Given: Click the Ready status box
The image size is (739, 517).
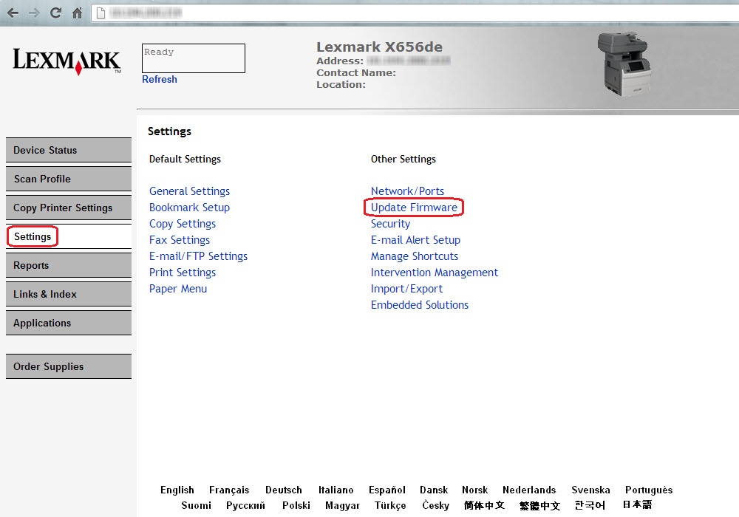Looking at the screenshot, I should click(x=193, y=58).
